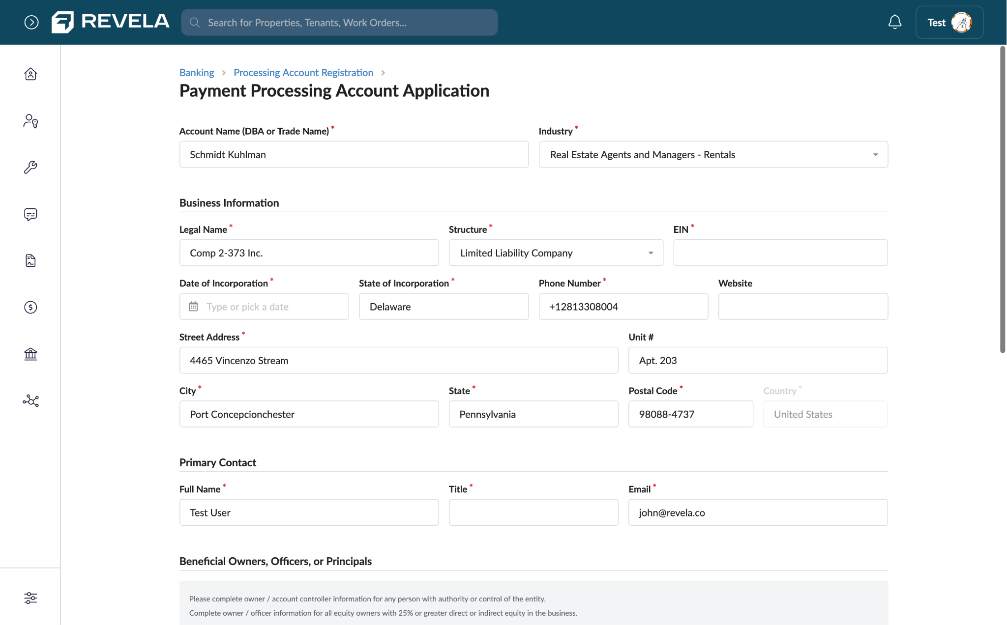Screen dimensions: 1007x625
Task: Click the user avatar image
Action: (961, 22)
